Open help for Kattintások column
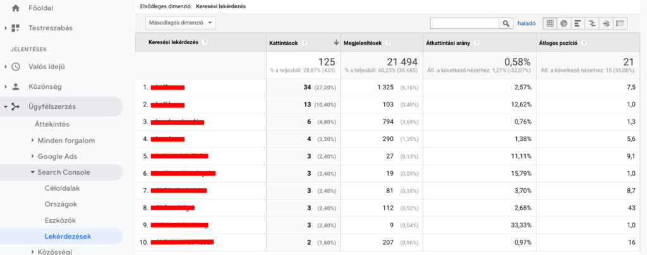This screenshot has height=255, width=647. coord(305,43)
